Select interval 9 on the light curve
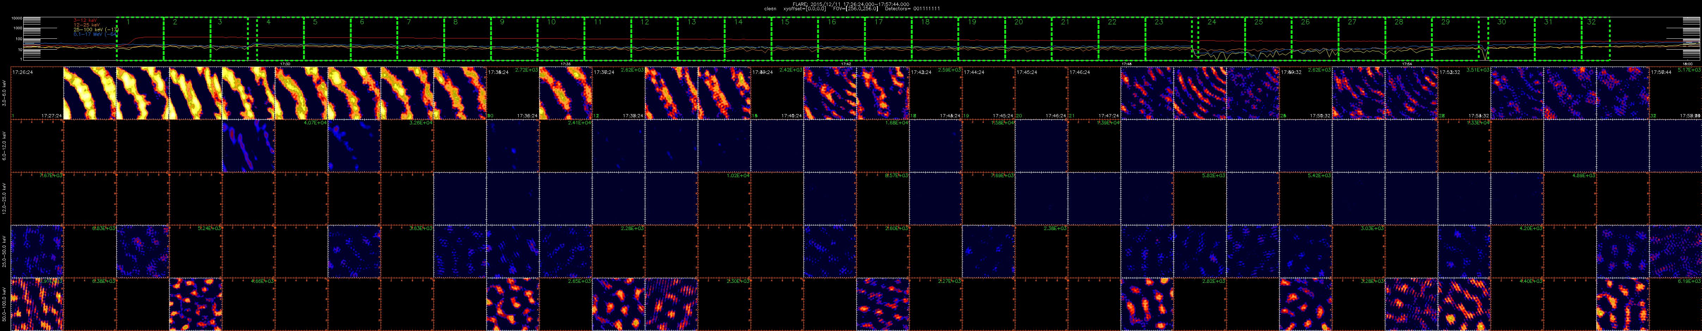Screen dimensions: 1702x331 503,22
